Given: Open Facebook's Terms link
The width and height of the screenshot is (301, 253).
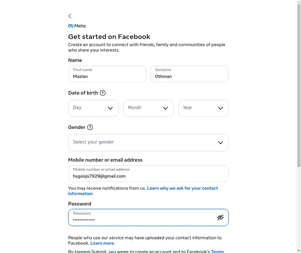Looking at the screenshot, I should tap(217, 251).
